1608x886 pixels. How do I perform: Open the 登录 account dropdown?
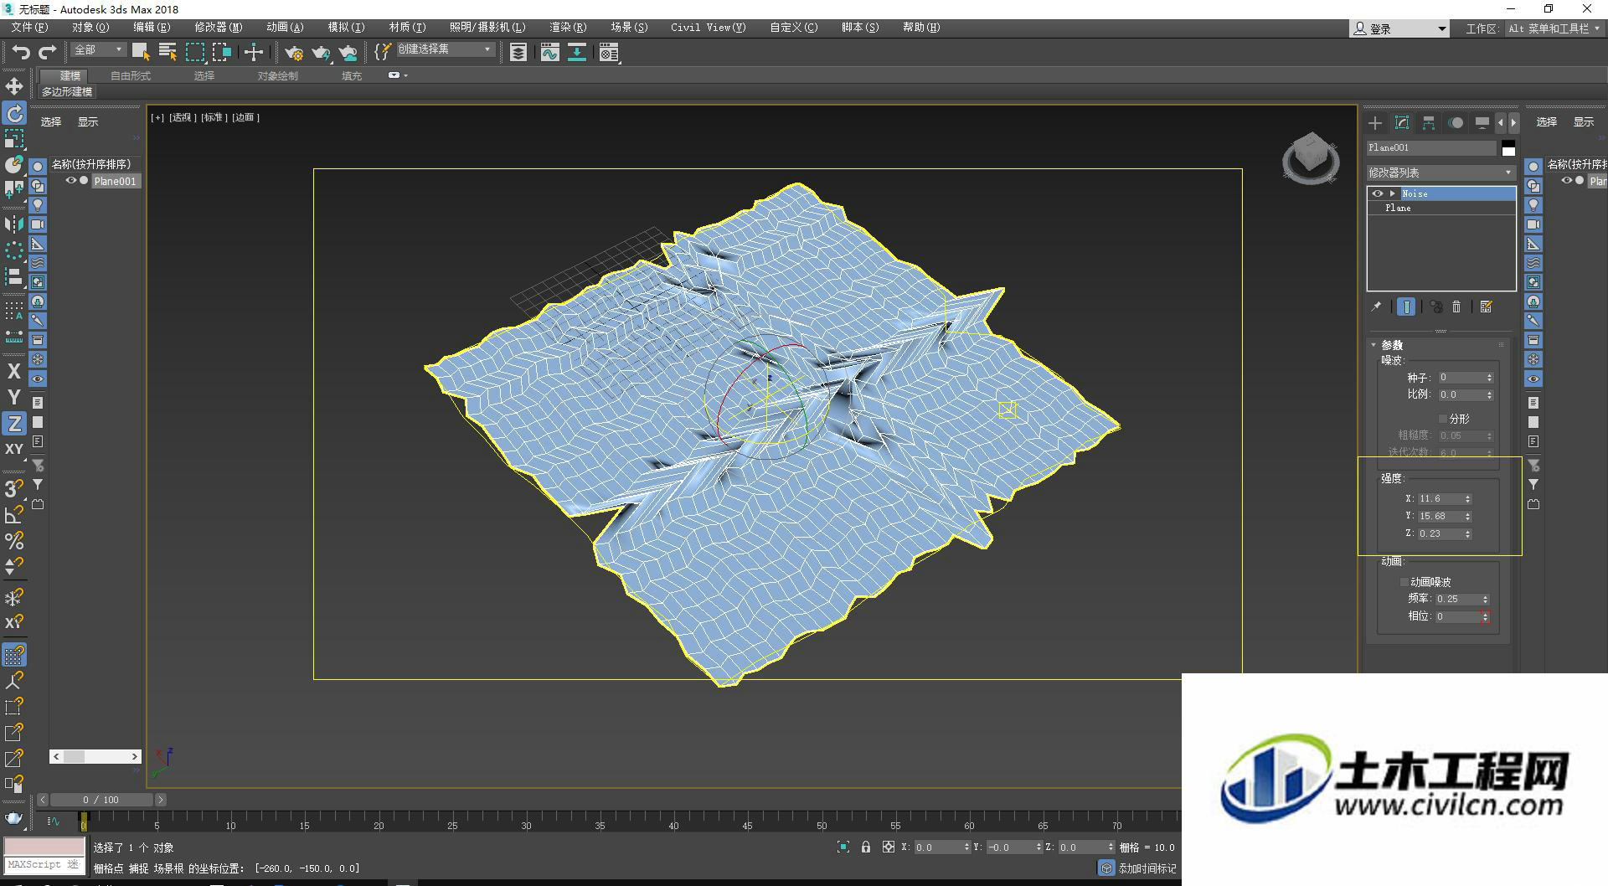[1399, 28]
